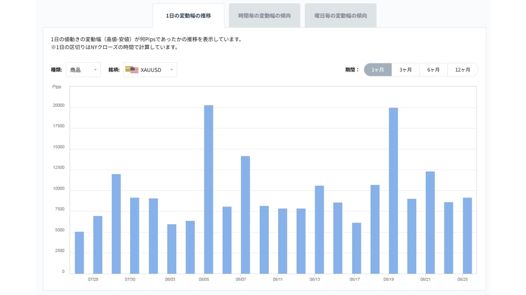The width and height of the screenshot is (526, 295).
Task: Click the bar at 08/11
Action: (x=282, y=241)
